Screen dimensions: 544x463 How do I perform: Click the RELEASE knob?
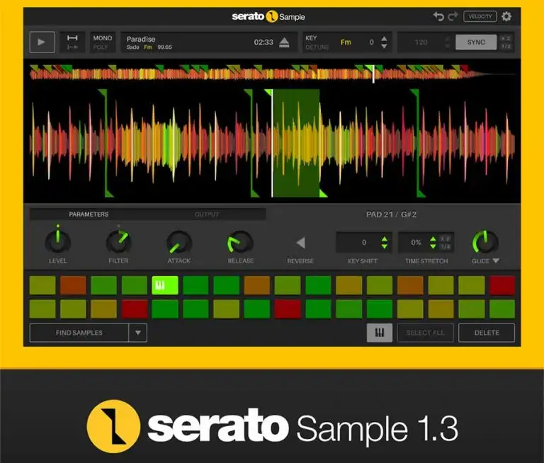point(240,242)
